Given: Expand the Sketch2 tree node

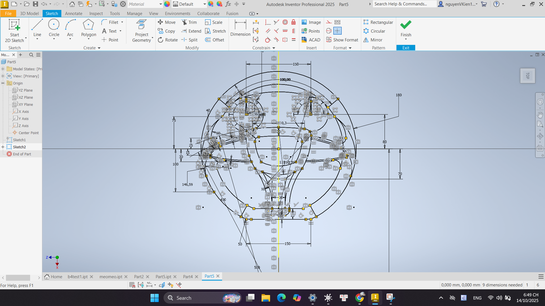Looking at the screenshot, I should point(3,147).
